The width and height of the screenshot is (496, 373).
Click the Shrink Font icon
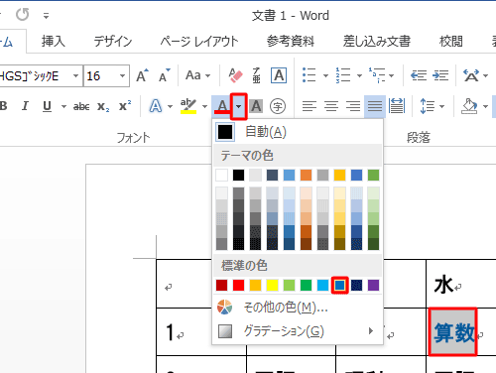(x=164, y=75)
